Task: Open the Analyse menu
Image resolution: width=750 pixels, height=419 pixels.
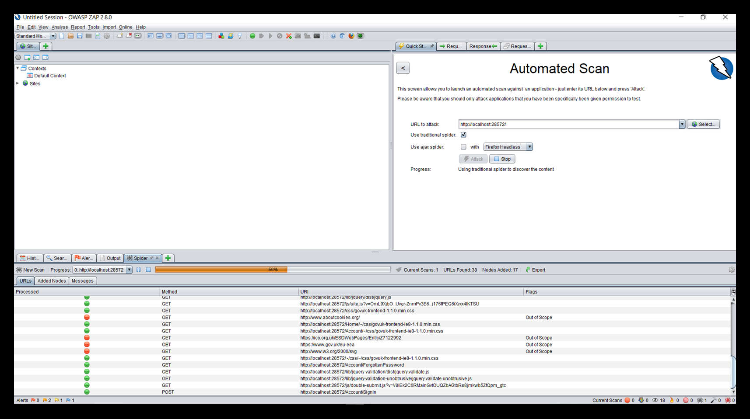Action: pyautogui.click(x=60, y=27)
